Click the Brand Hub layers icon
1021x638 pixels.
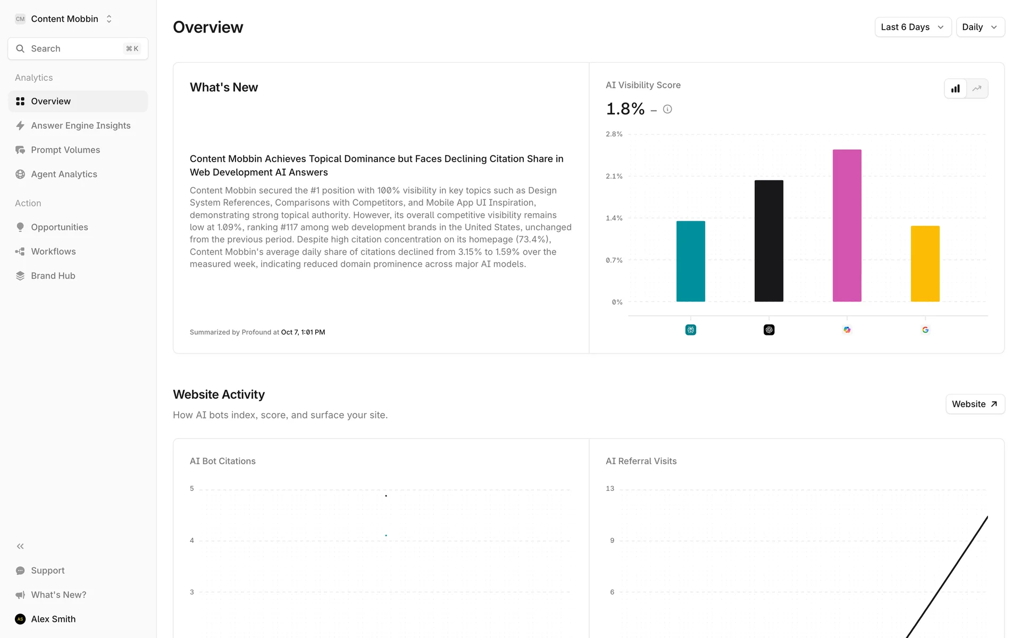tap(20, 276)
